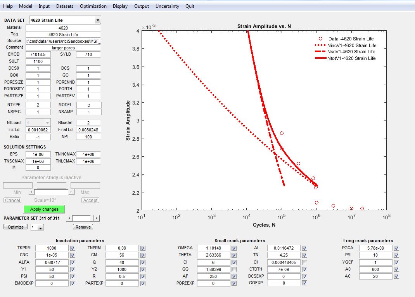Viewport: 415px width, 297px height.
Task: Toggle the PGCA long crack checkbox
Action: pyautogui.click(x=396, y=248)
